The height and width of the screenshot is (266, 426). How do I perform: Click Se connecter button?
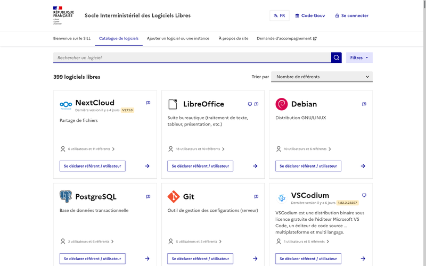(x=352, y=15)
